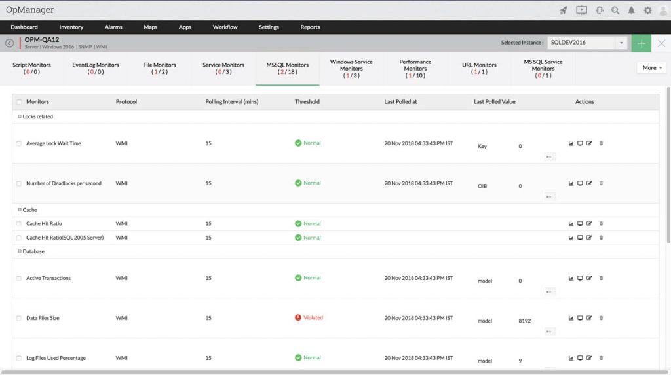Open the search magnifier icon
The image size is (671, 375).
pos(615,10)
